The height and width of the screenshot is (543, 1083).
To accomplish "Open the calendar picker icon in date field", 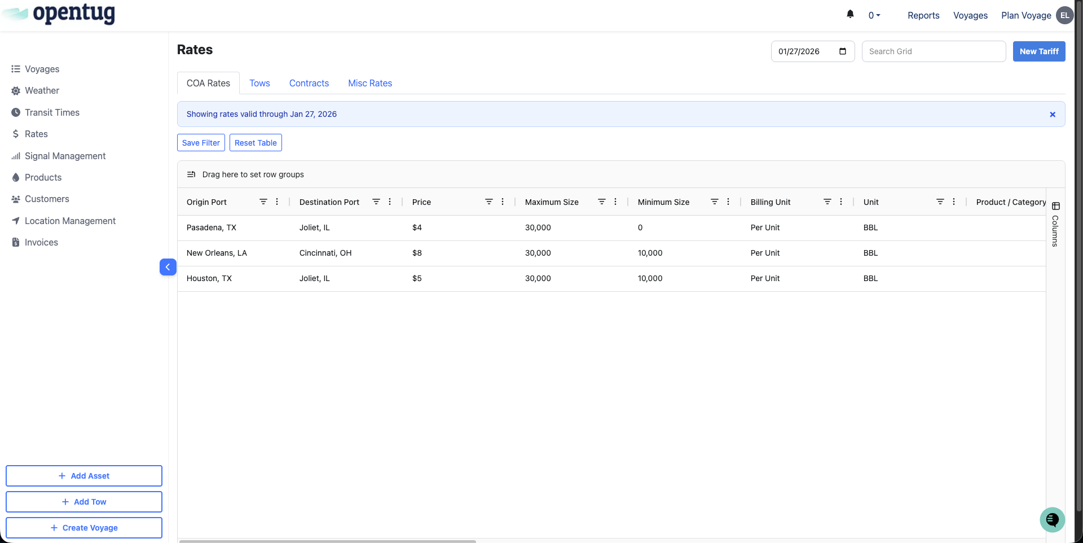I will (843, 51).
